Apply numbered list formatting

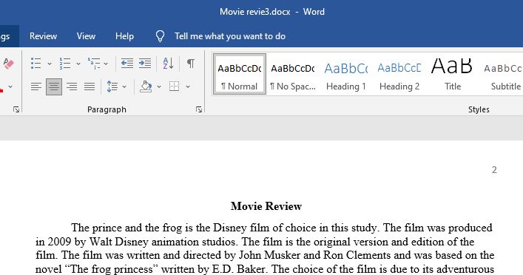(x=64, y=64)
